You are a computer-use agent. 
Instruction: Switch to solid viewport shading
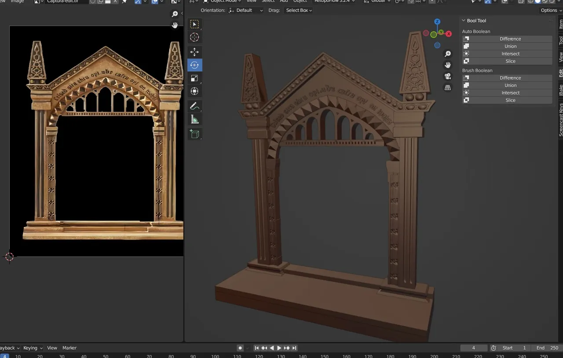537,2
